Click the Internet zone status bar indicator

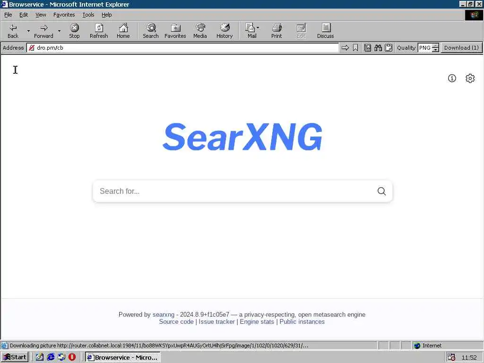428,346
